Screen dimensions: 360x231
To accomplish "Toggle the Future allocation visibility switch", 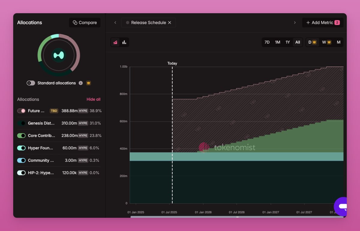I will (21, 111).
